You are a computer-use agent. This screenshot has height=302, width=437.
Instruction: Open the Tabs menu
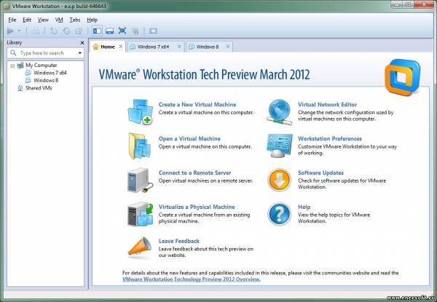click(x=75, y=20)
